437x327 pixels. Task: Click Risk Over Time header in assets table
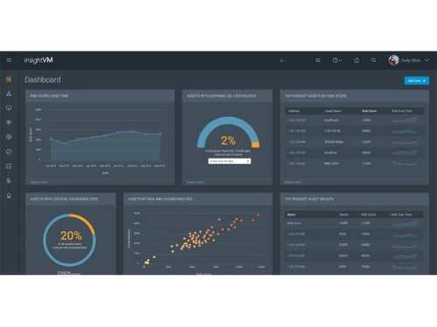click(402, 111)
